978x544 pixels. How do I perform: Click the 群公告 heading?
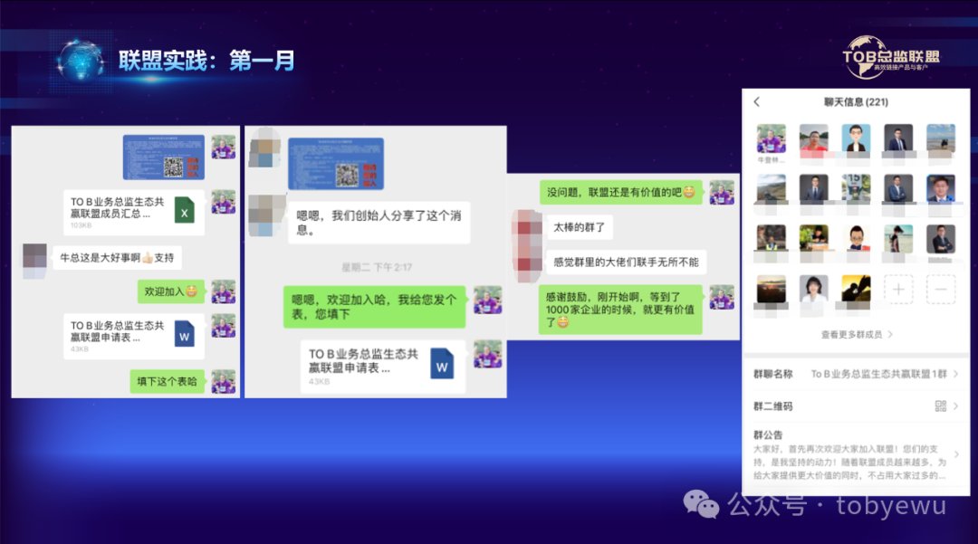[x=768, y=435]
